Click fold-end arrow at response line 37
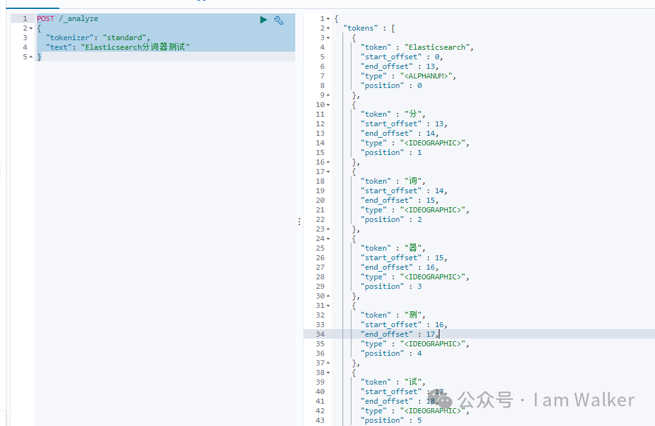The height and width of the screenshot is (426, 655). pyautogui.click(x=328, y=363)
